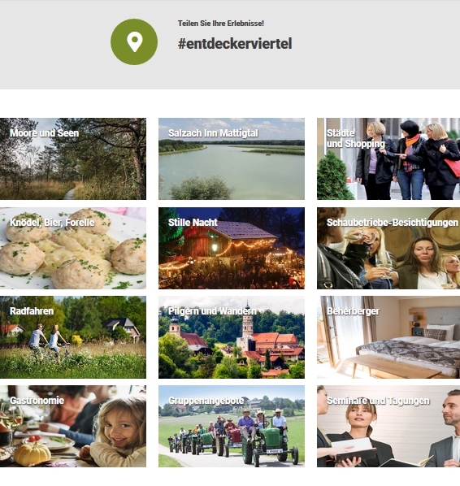Select the Gastronomie tile
The image size is (460, 486).
(73, 427)
